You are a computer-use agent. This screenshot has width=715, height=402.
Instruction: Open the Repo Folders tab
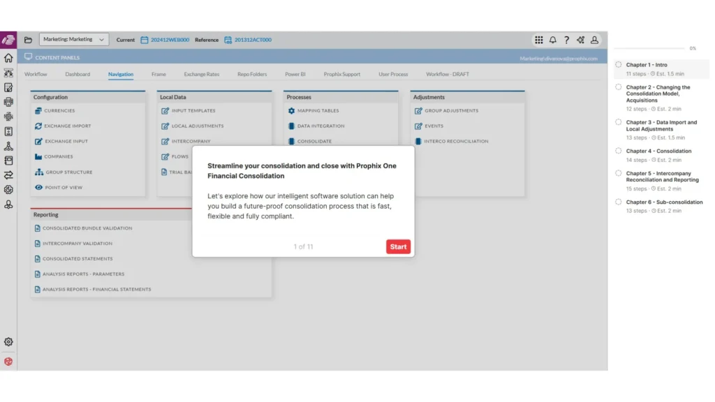coord(252,74)
